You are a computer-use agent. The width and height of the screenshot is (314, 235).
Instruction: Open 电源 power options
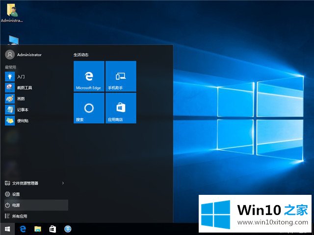click(x=36, y=205)
